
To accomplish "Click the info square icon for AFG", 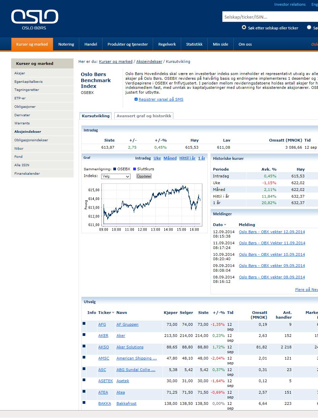I will coord(84,323).
